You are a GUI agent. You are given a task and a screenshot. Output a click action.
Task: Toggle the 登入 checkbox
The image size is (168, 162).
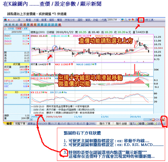click(137, 124)
